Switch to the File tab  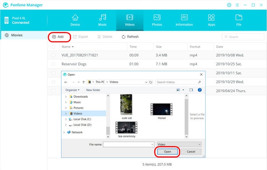(x=239, y=20)
